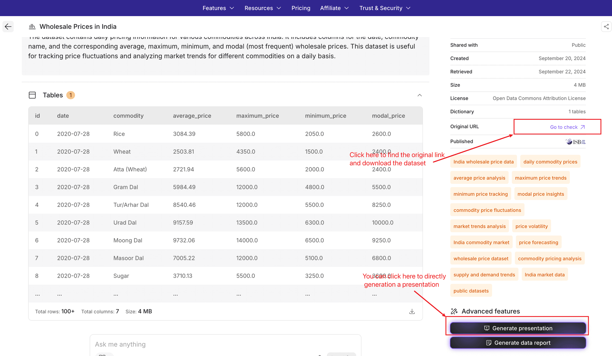
Task: Click the presentation screen icon in Generate presentation
Action: click(486, 328)
